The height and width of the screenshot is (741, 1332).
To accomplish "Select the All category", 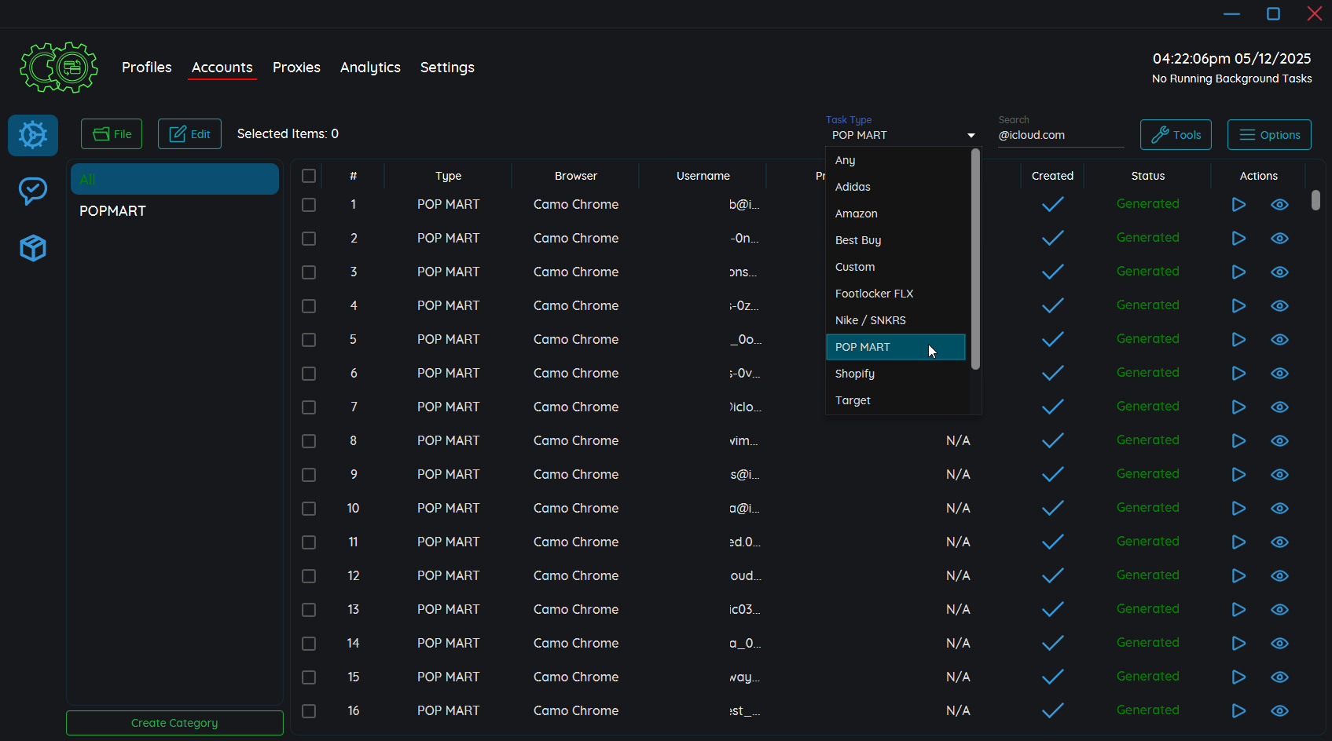I will (174, 179).
